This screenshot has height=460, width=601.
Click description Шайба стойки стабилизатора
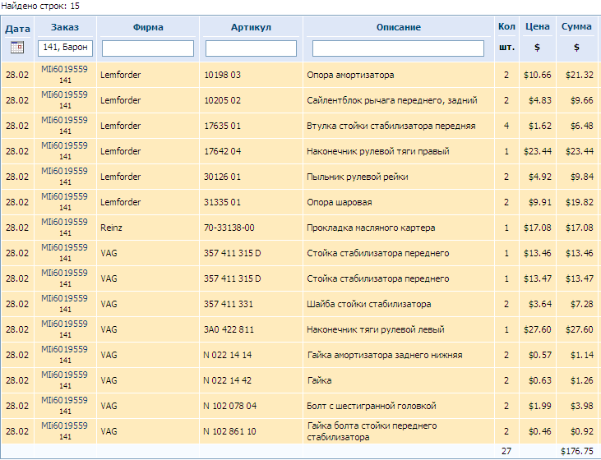coord(368,304)
